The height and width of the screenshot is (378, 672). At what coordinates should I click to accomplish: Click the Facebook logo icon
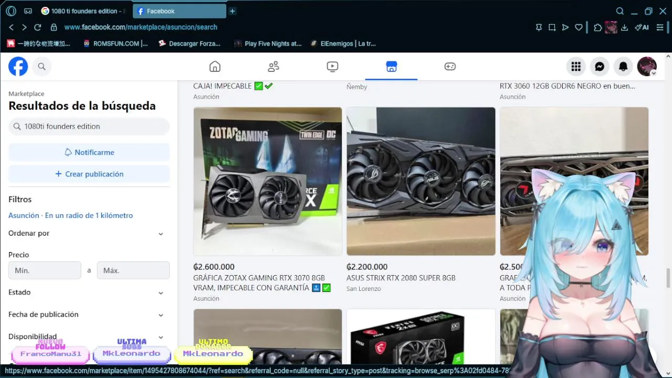pos(18,67)
